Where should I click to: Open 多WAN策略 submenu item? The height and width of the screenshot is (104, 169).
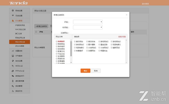pyautogui.click(x=20, y=46)
